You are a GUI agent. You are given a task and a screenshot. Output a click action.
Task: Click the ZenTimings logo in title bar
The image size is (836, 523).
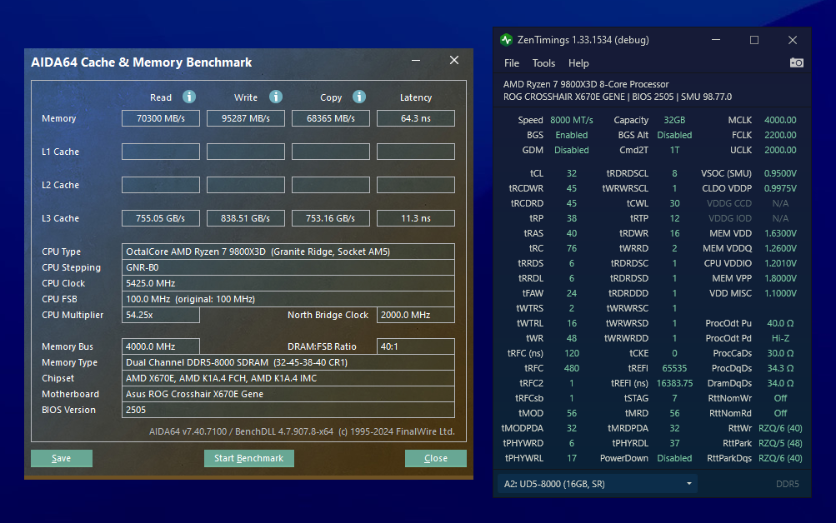pyautogui.click(x=507, y=40)
